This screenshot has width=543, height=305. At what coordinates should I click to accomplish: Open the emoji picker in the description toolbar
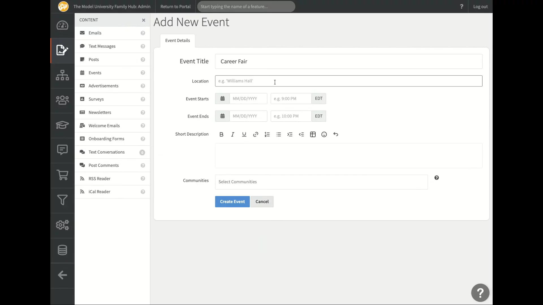coord(324,134)
